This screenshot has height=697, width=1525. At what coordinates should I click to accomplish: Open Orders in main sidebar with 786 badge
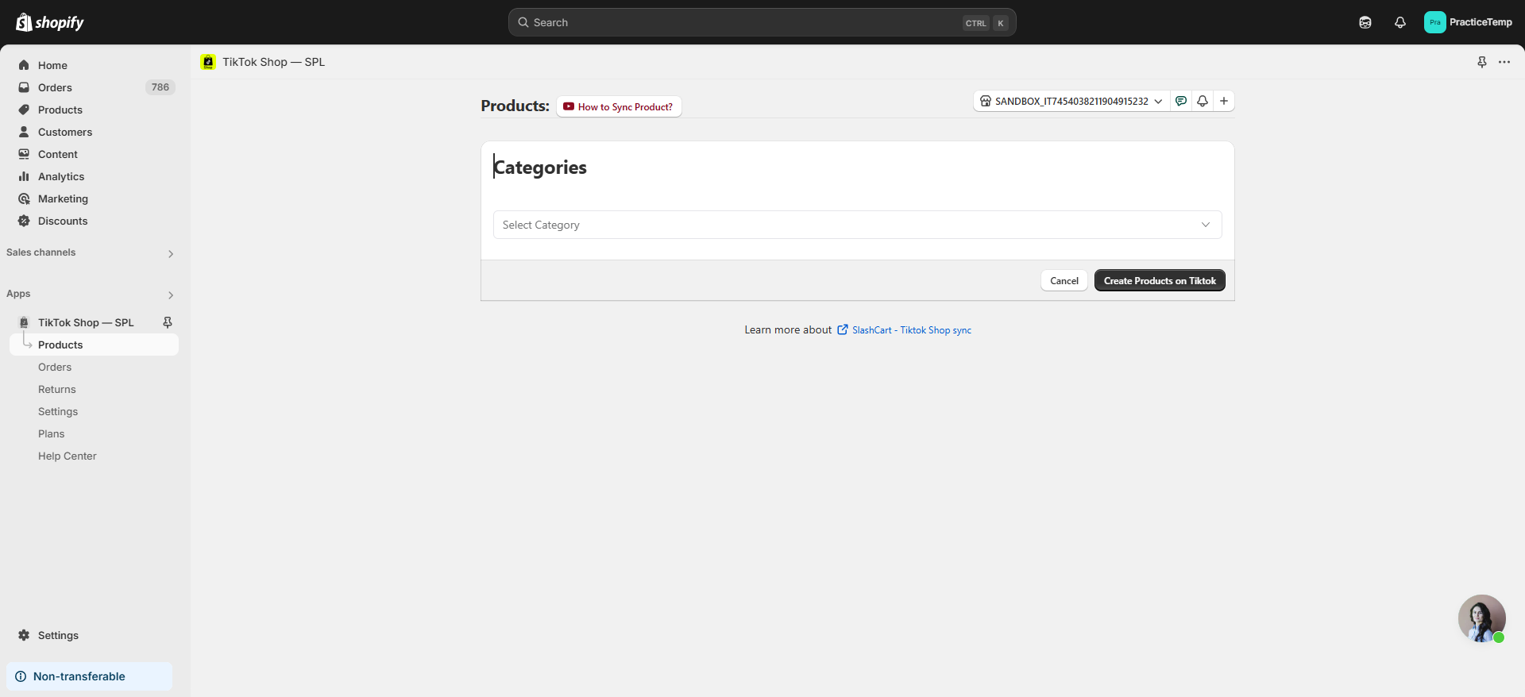click(x=94, y=87)
